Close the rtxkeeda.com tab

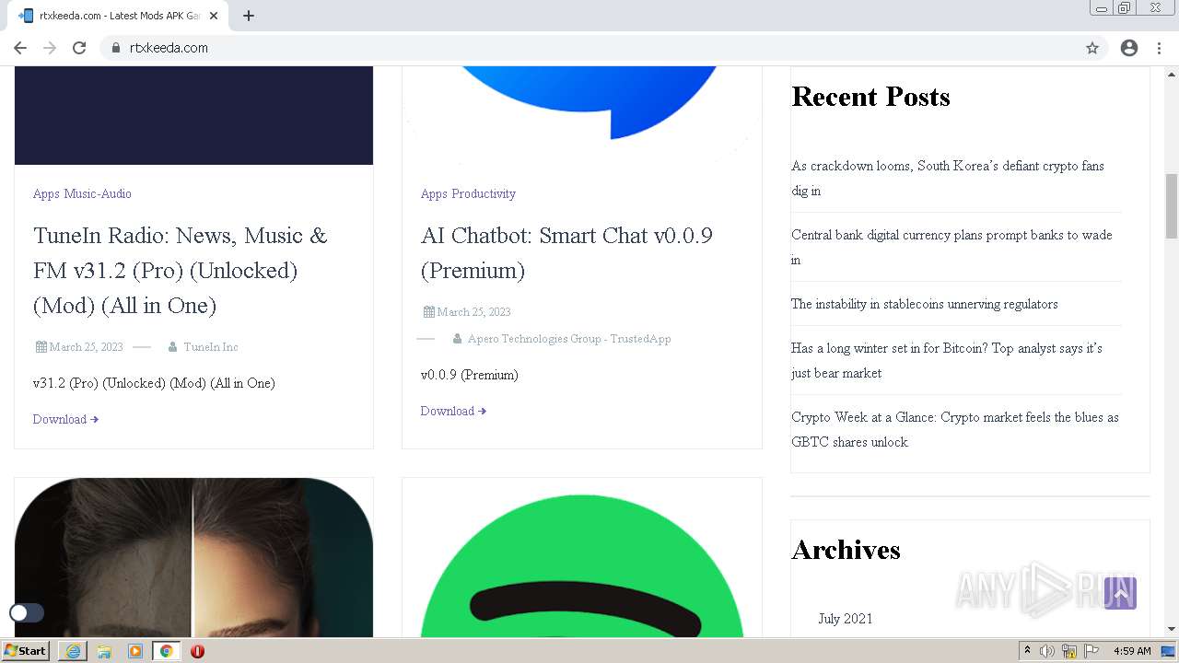(x=214, y=16)
